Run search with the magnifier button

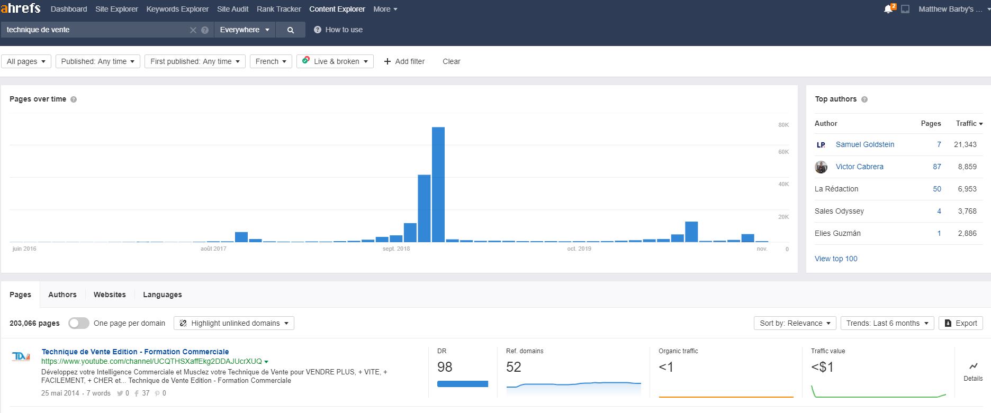point(290,30)
